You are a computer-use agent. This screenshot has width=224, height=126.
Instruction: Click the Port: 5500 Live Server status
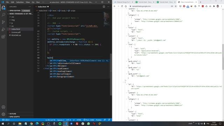click(89, 120)
